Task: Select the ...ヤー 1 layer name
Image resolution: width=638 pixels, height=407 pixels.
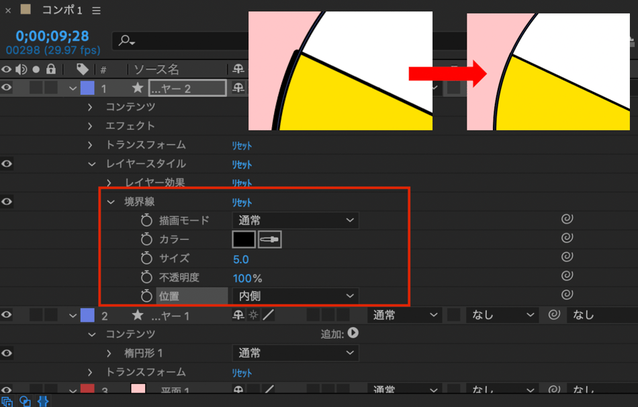Action: [x=171, y=316]
